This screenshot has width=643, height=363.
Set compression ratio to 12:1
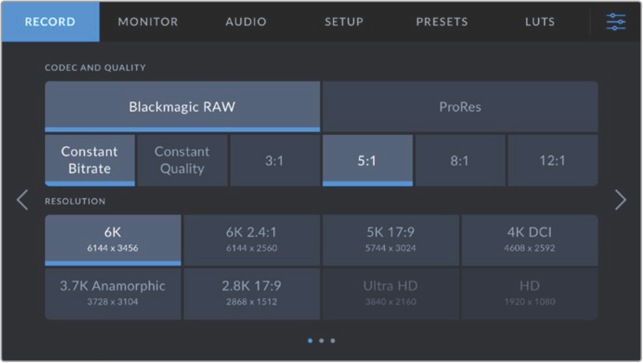(553, 161)
